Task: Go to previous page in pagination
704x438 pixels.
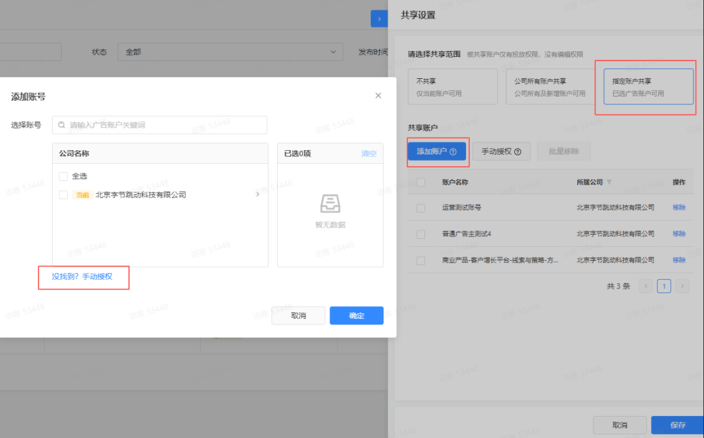Action: (x=646, y=286)
